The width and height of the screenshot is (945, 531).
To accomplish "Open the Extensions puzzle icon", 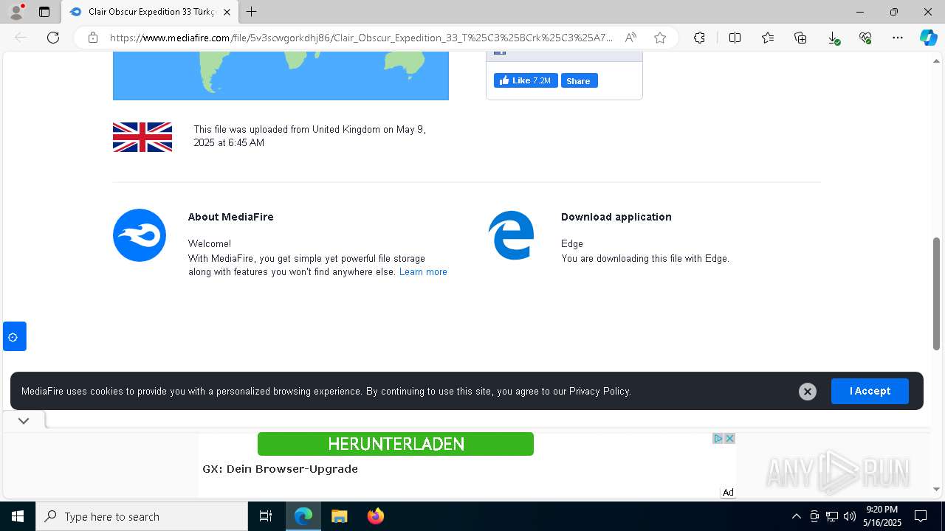I will pyautogui.click(x=699, y=38).
